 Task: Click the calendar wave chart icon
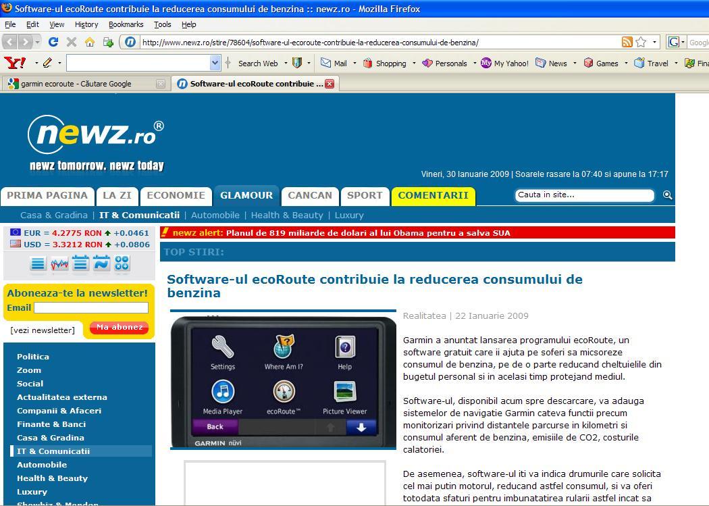101,263
